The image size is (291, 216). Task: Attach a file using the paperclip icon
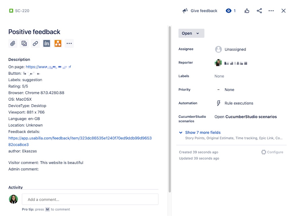[x=13, y=43]
